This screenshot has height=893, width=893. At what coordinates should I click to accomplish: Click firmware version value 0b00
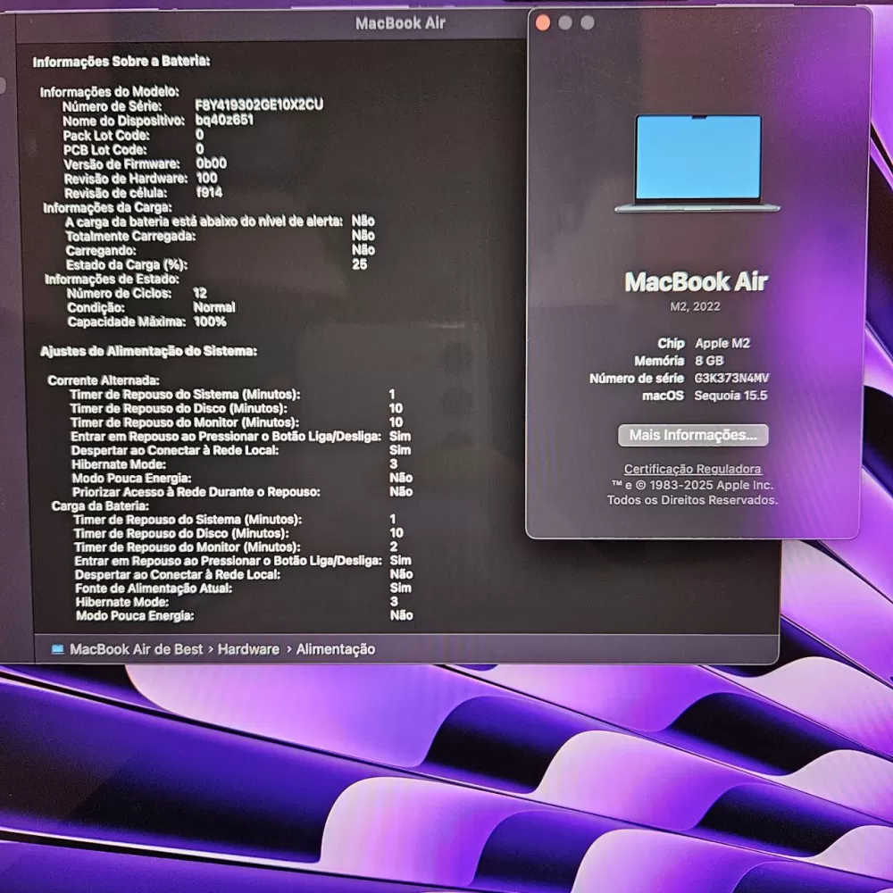(x=212, y=163)
